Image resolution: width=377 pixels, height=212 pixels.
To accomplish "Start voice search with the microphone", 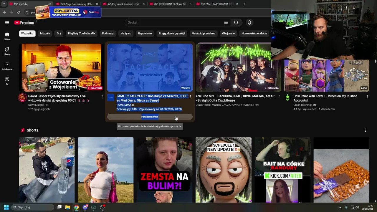I will pyautogui.click(x=249, y=23).
